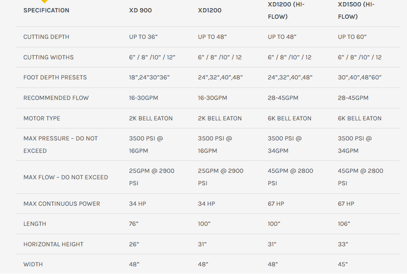Select the MOTOR TYPE row label

[42, 118]
